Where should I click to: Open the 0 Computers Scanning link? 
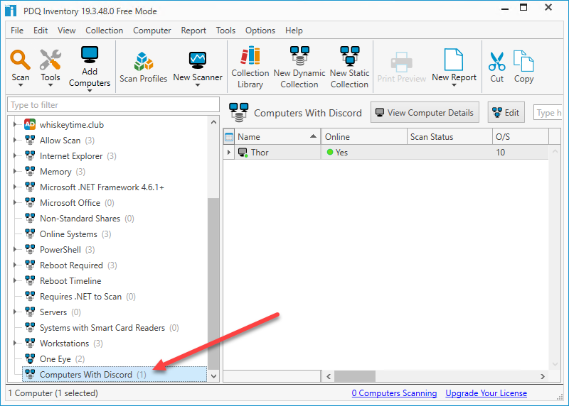point(394,393)
